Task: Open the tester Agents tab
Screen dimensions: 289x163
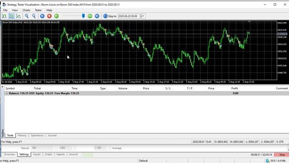Action: (61, 154)
